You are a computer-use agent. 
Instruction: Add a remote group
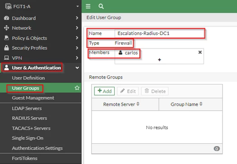104,91
